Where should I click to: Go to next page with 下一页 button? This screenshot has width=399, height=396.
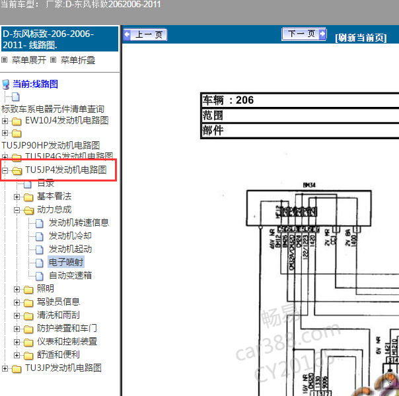tap(304, 34)
